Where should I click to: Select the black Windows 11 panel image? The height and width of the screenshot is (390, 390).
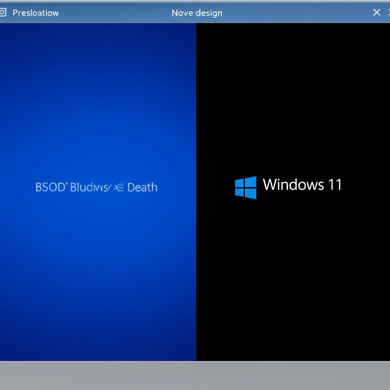point(293,192)
